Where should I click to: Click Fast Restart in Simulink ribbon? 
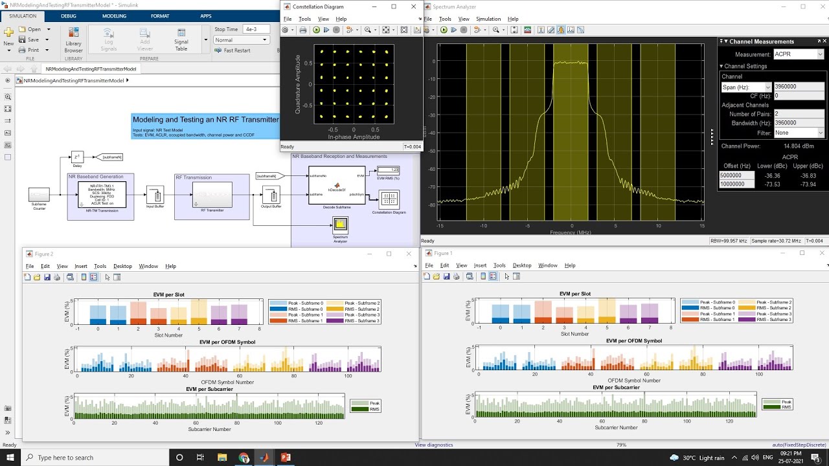click(233, 50)
